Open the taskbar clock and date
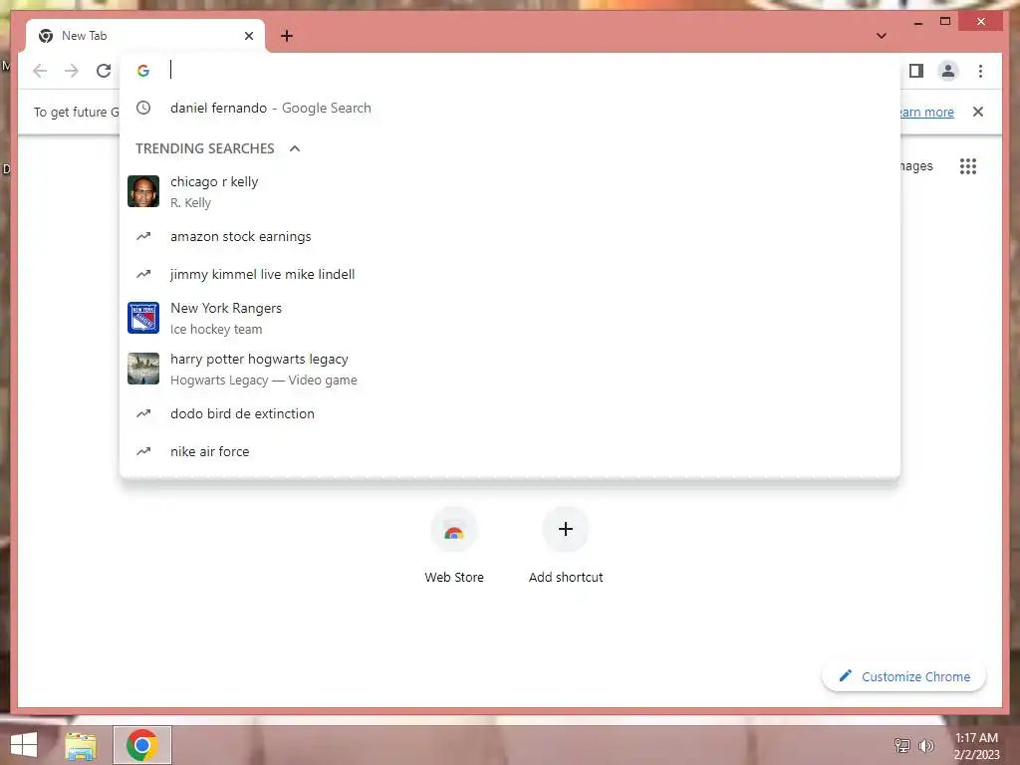The width and height of the screenshot is (1020, 765). tap(976, 746)
